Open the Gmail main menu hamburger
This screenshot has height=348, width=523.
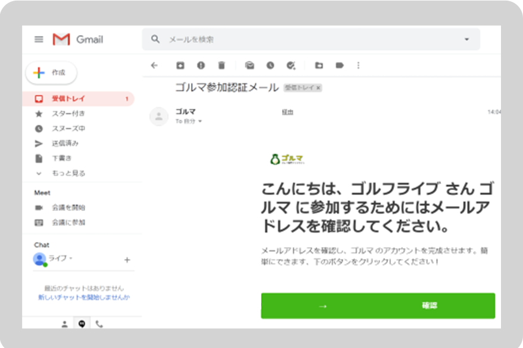point(39,39)
